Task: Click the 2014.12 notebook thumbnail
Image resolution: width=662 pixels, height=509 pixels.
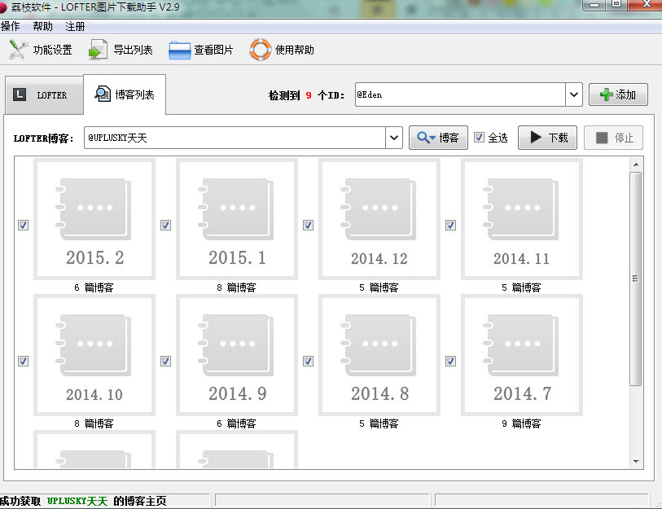Action: click(x=379, y=219)
